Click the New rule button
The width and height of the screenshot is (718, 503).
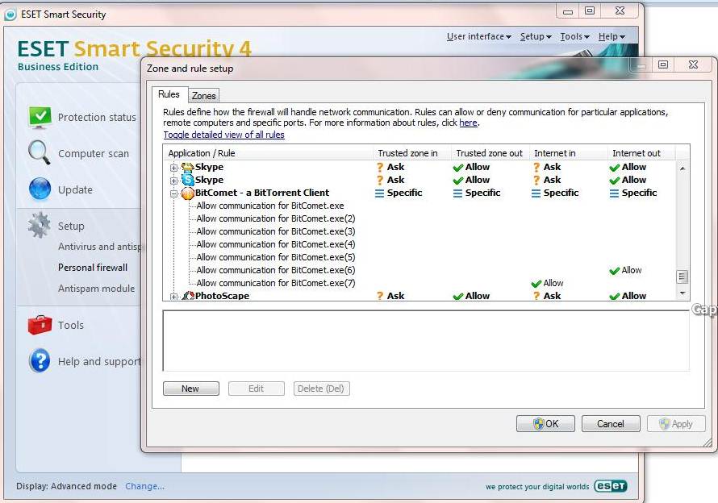191,389
